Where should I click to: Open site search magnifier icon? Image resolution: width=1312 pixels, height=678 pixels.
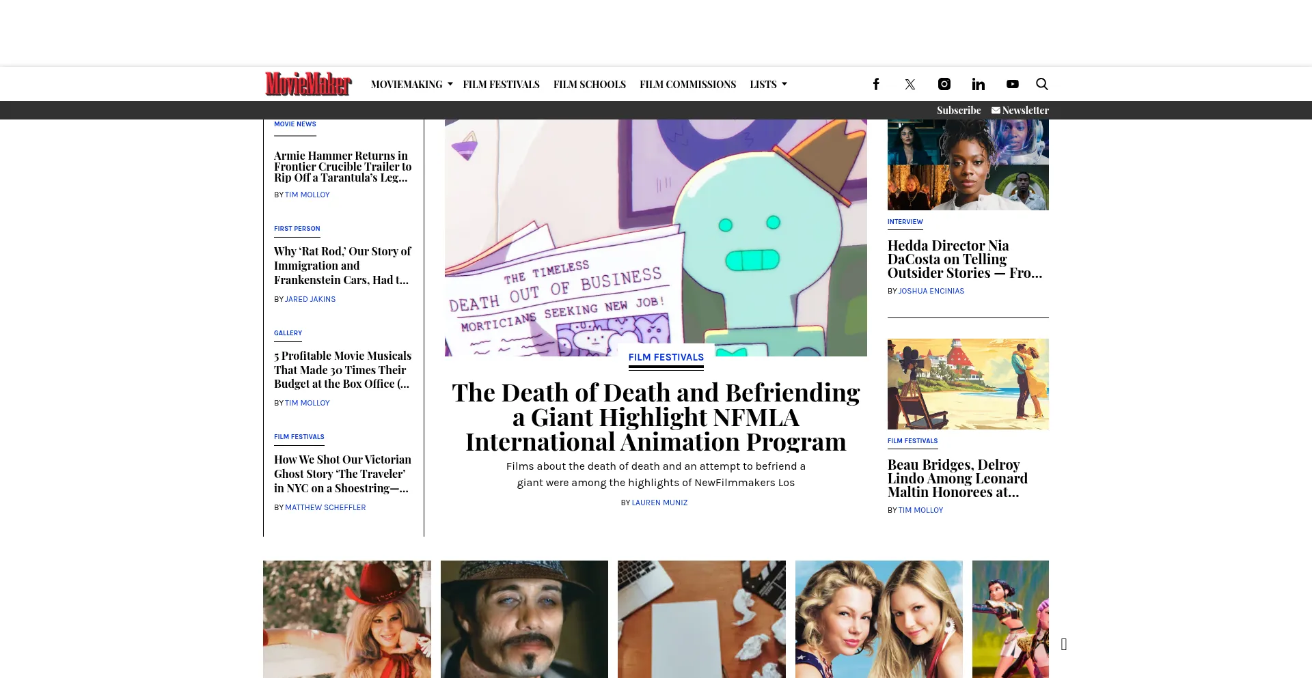[1042, 84]
